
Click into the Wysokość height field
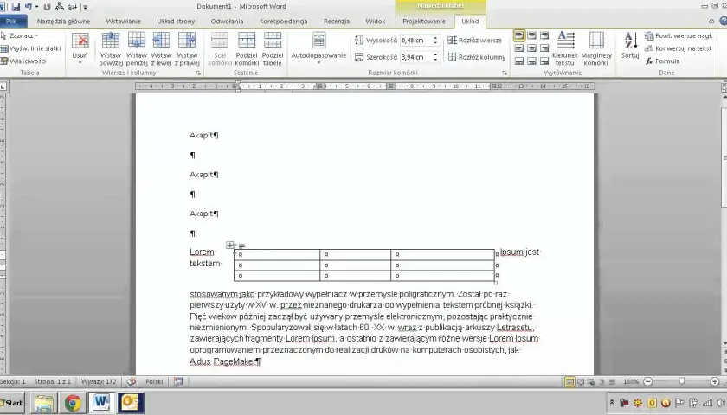416,41
